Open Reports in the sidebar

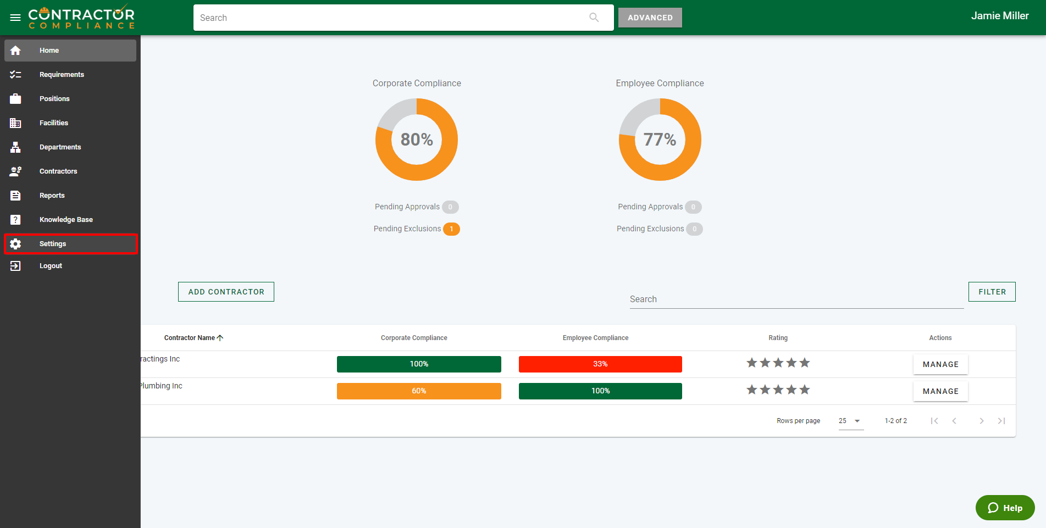pyautogui.click(x=52, y=196)
